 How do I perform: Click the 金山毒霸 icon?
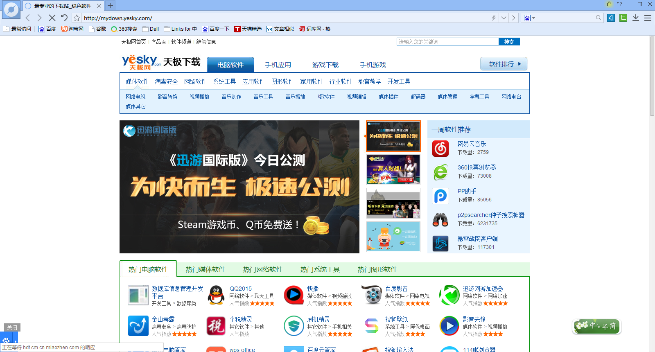tap(138, 326)
